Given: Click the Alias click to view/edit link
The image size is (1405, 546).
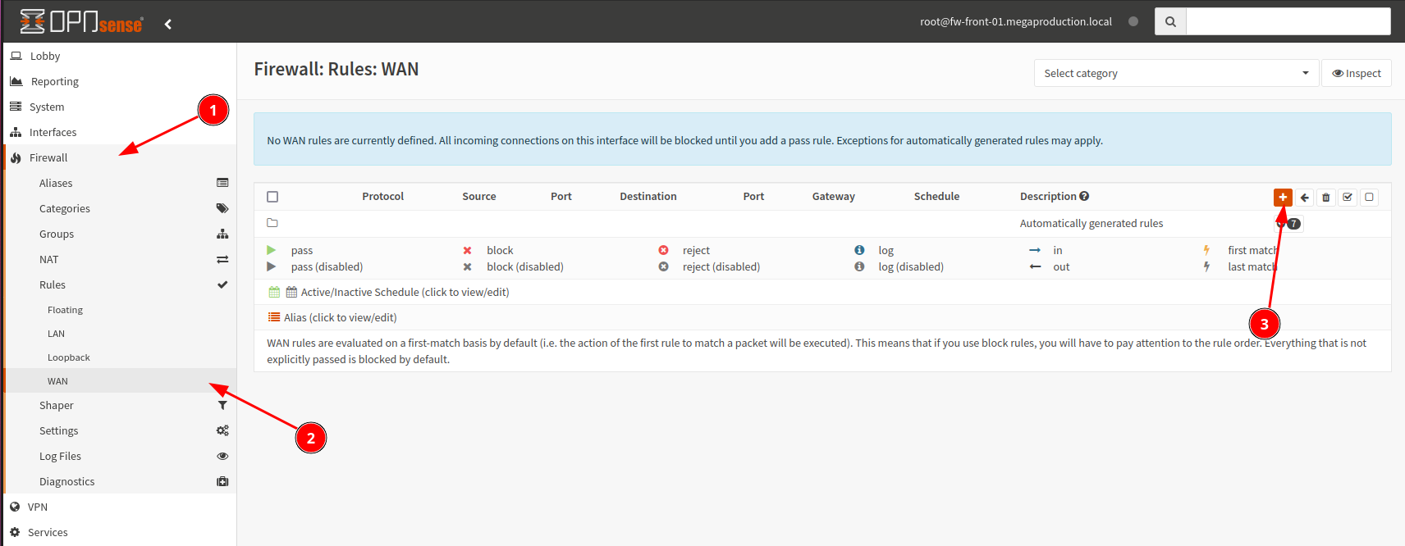Looking at the screenshot, I should coord(340,317).
